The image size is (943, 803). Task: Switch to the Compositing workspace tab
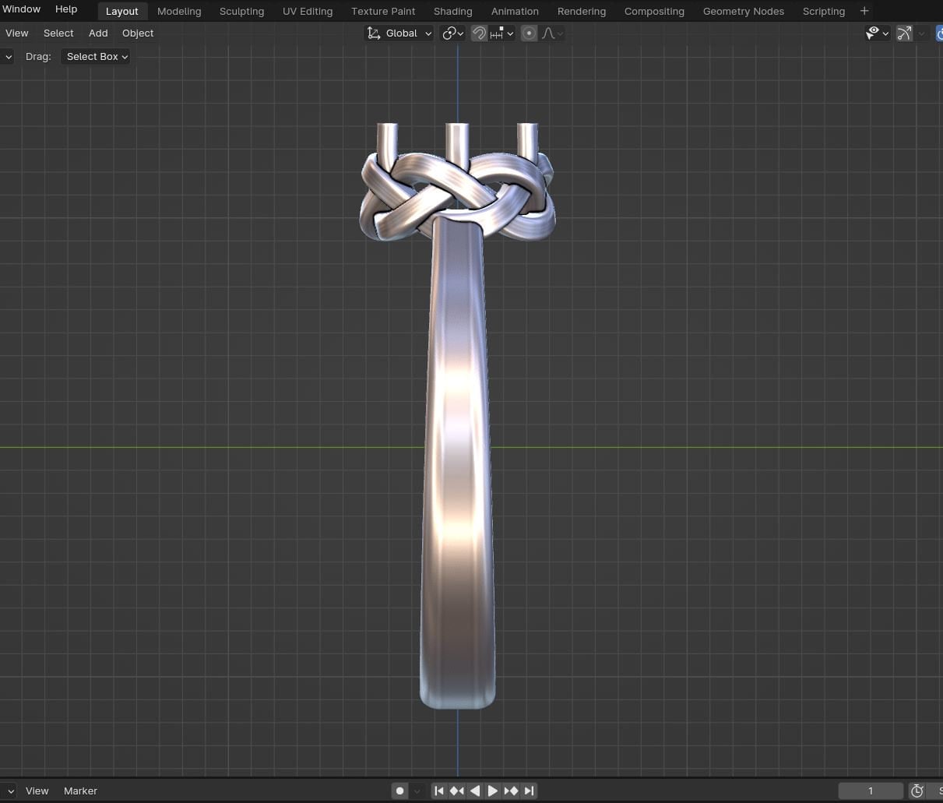654,11
